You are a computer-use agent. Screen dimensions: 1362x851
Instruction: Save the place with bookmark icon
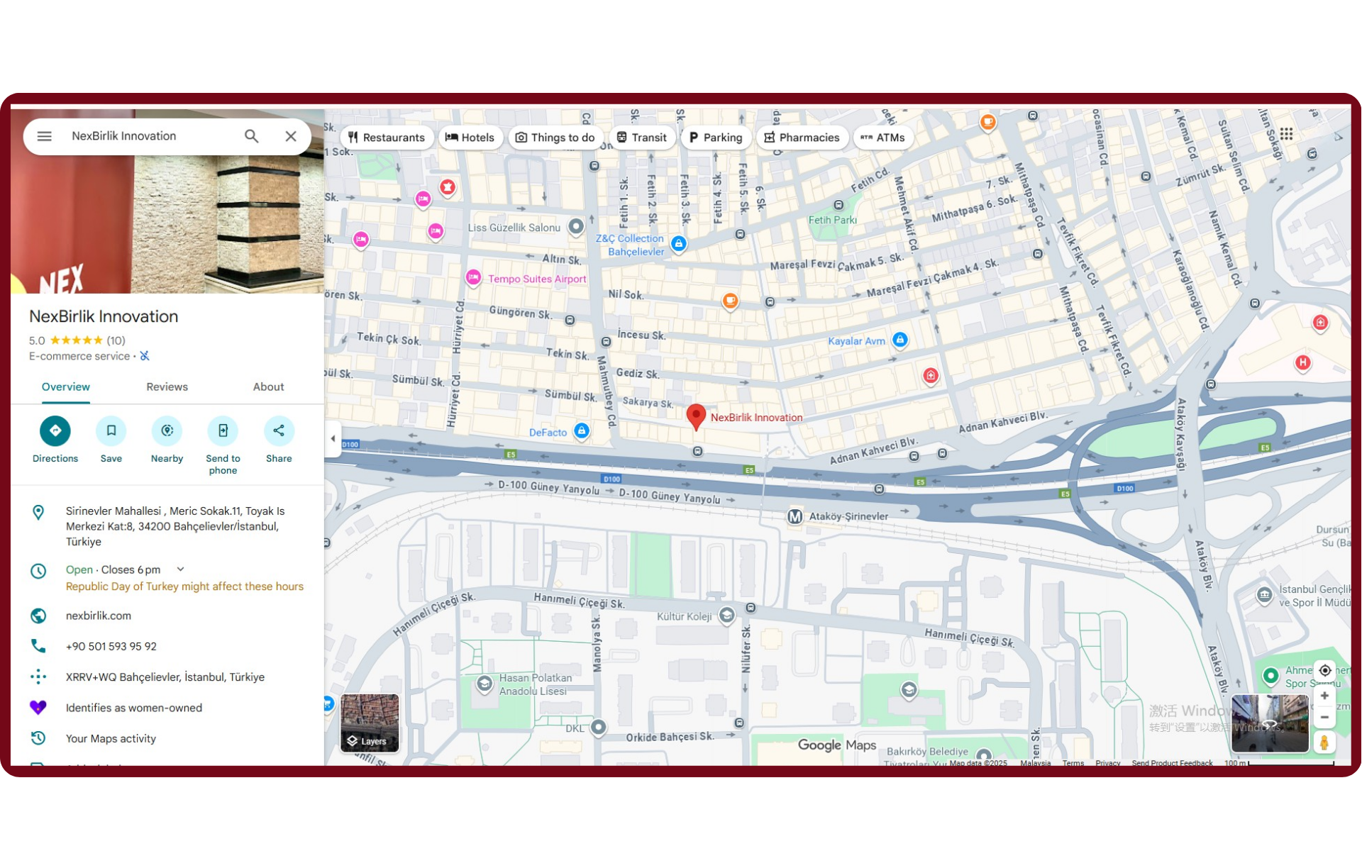[111, 431]
